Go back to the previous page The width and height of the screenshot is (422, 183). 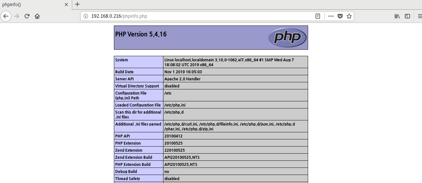tap(6, 16)
